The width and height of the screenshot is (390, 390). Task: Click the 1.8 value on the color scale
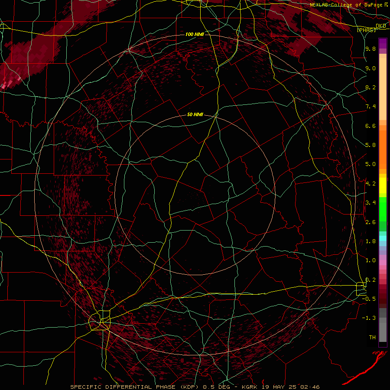pos(370,241)
